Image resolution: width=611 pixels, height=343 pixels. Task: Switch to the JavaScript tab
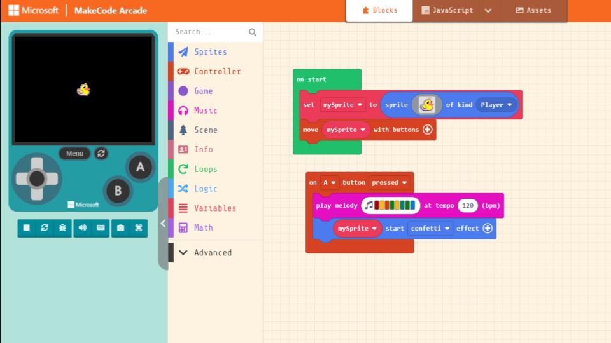tap(447, 11)
